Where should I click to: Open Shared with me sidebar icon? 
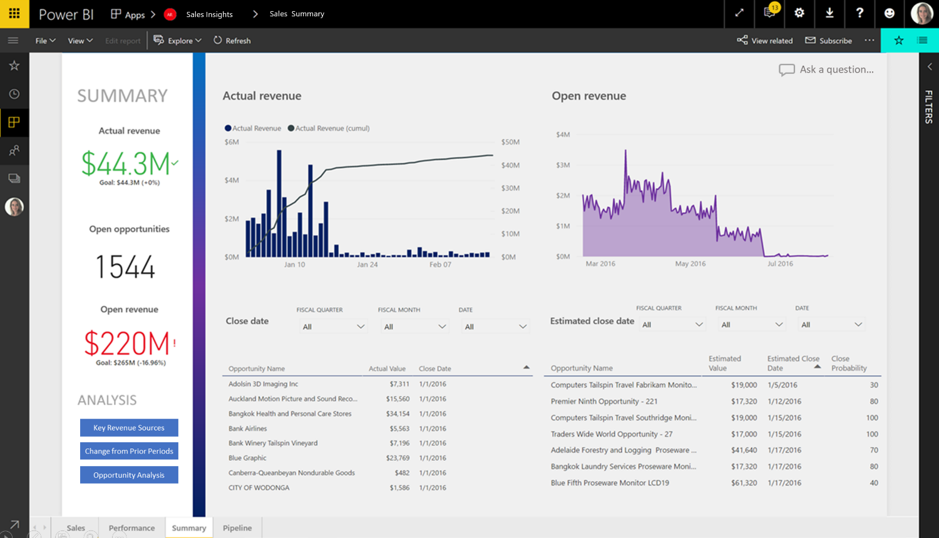point(14,150)
